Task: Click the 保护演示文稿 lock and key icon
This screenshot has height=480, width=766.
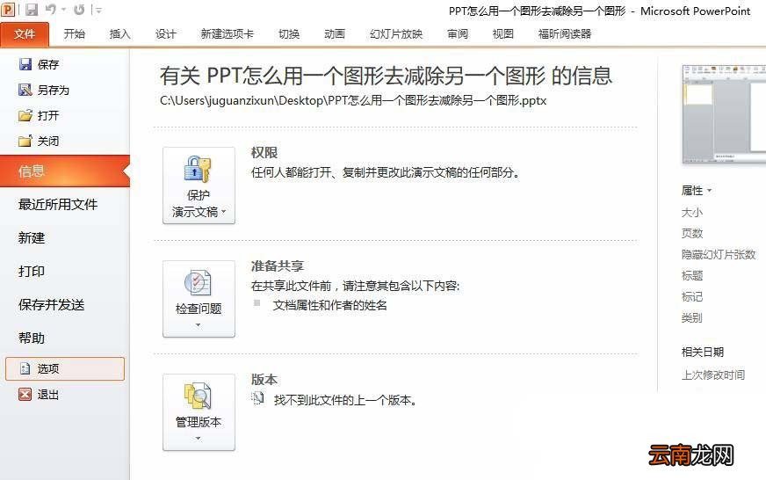Action: [x=198, y=170]
